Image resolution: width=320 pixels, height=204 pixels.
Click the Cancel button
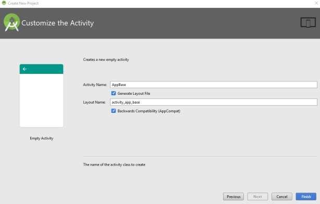pos(282,197)
